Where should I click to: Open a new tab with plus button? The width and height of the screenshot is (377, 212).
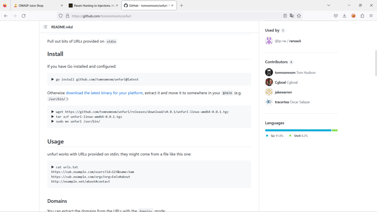point(181,5)
